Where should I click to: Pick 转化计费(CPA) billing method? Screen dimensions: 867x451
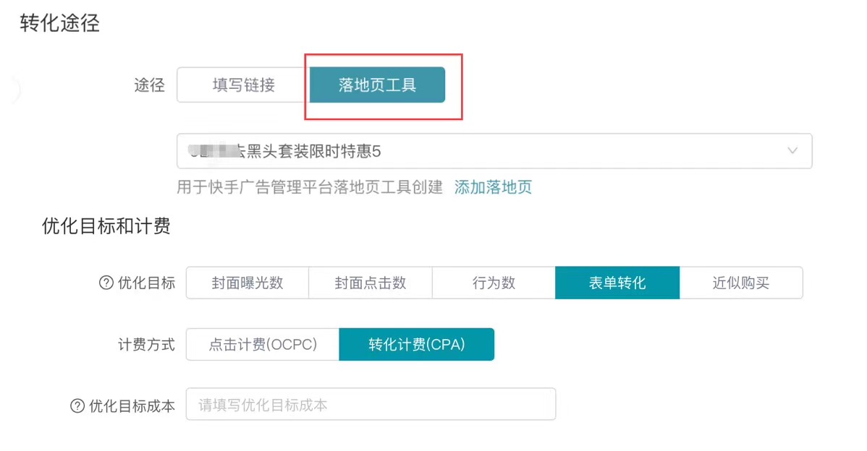point(416,345)
